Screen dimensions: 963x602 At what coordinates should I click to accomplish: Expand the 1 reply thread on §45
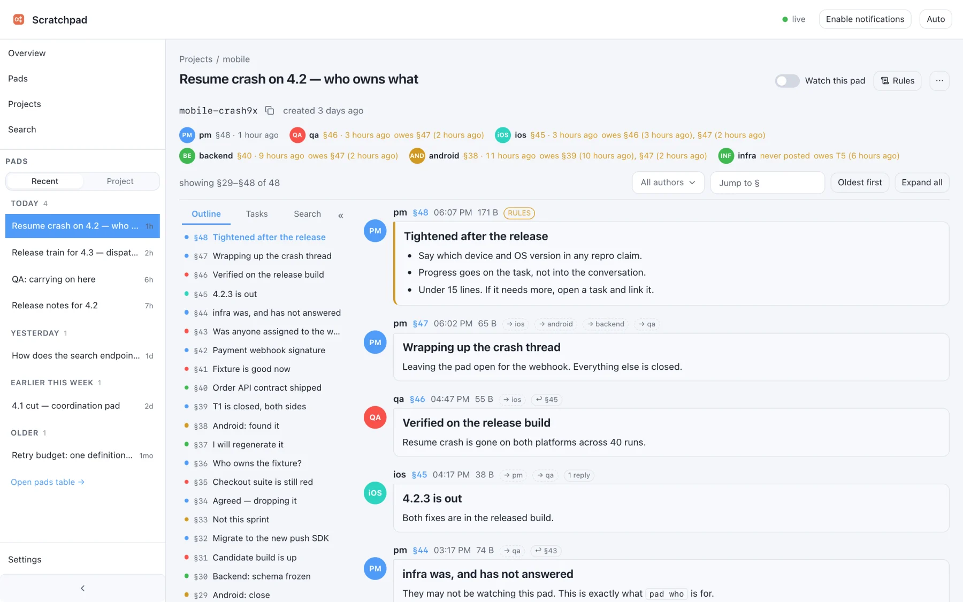[579, 475]
